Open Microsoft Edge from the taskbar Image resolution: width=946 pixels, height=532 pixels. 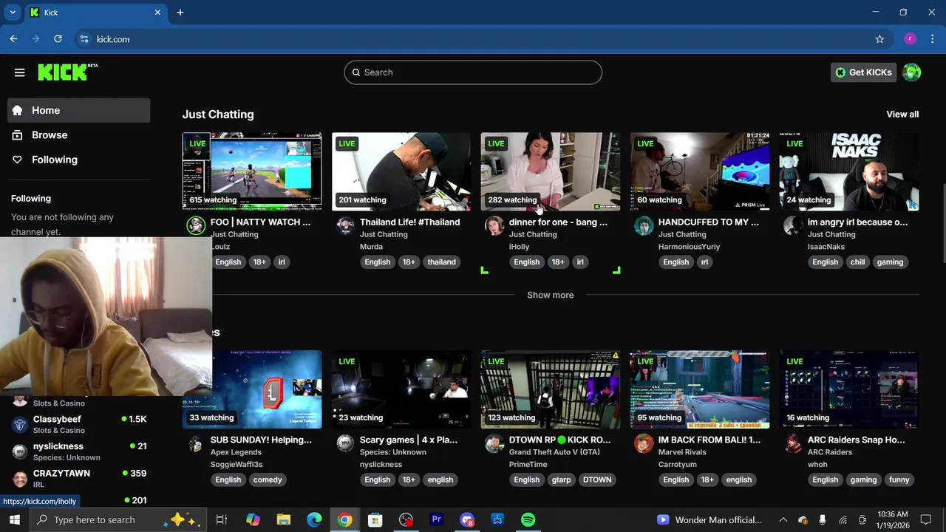(x=314, y=519)
